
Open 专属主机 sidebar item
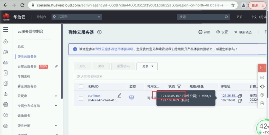(x=24, y=76)
